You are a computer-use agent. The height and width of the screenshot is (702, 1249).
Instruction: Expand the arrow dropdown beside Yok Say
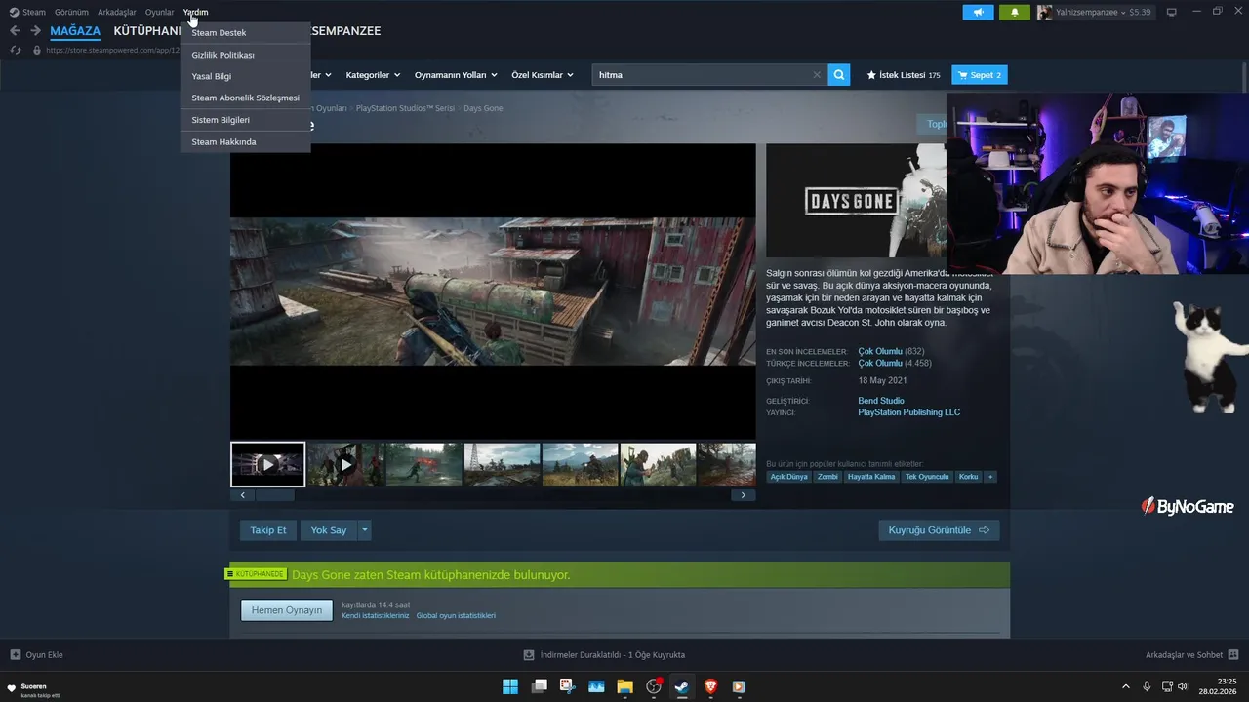(x=365, y=530)
